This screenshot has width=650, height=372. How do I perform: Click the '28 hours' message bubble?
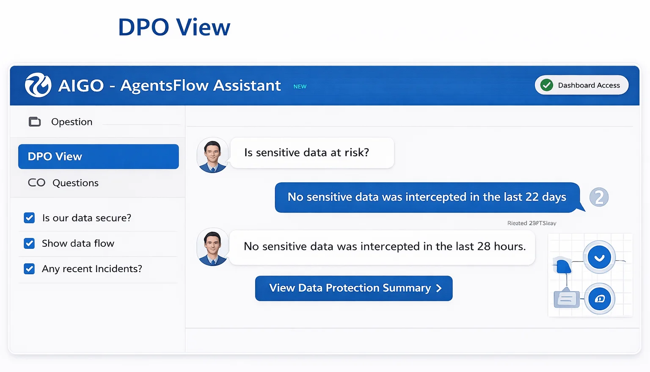383,247
